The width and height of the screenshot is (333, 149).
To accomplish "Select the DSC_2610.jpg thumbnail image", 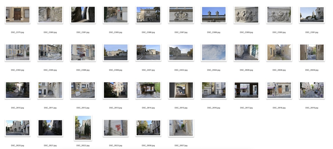I will click(18, 90).
